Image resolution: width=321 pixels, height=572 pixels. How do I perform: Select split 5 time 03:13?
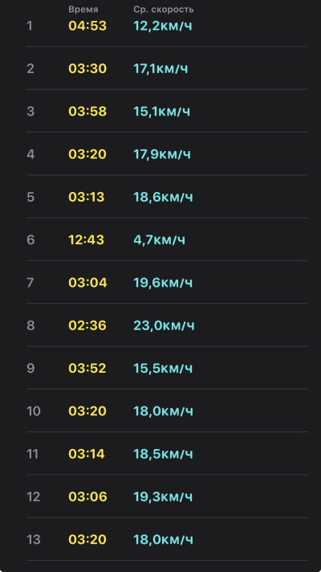point(87,197)
